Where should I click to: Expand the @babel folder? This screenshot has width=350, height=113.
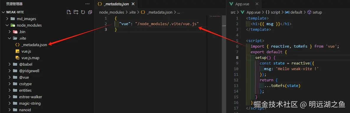pos(9,64)
